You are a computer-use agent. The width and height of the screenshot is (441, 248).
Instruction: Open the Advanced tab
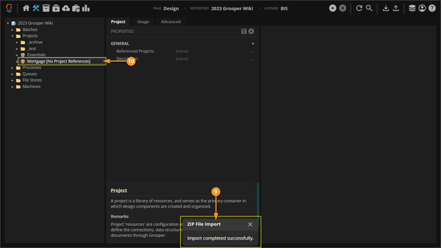171,21
